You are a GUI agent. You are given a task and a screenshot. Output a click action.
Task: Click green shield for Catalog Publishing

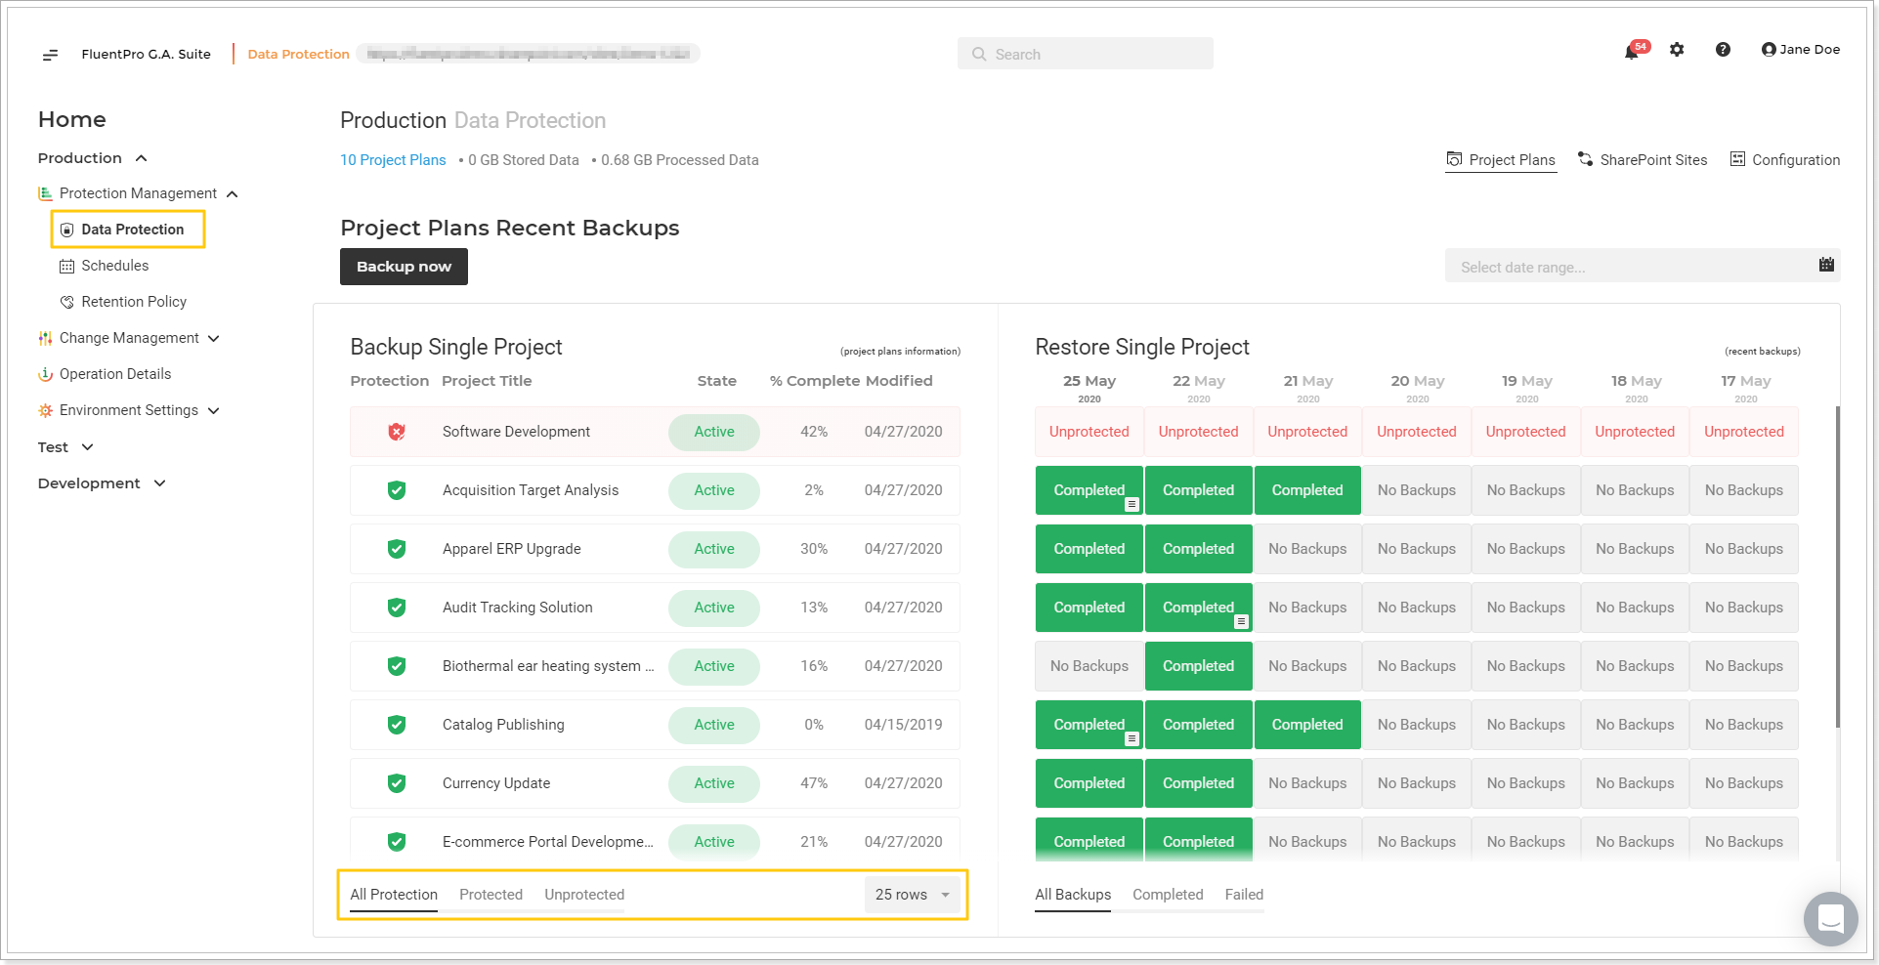point(397,725)
